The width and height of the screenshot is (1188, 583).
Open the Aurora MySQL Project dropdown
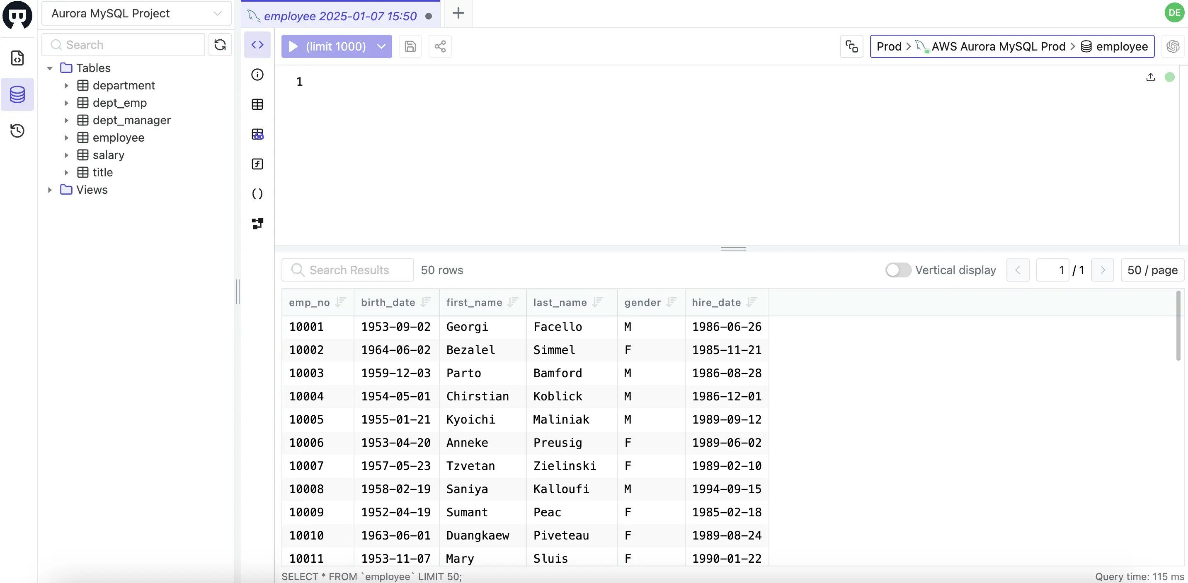tap(136, 13)
